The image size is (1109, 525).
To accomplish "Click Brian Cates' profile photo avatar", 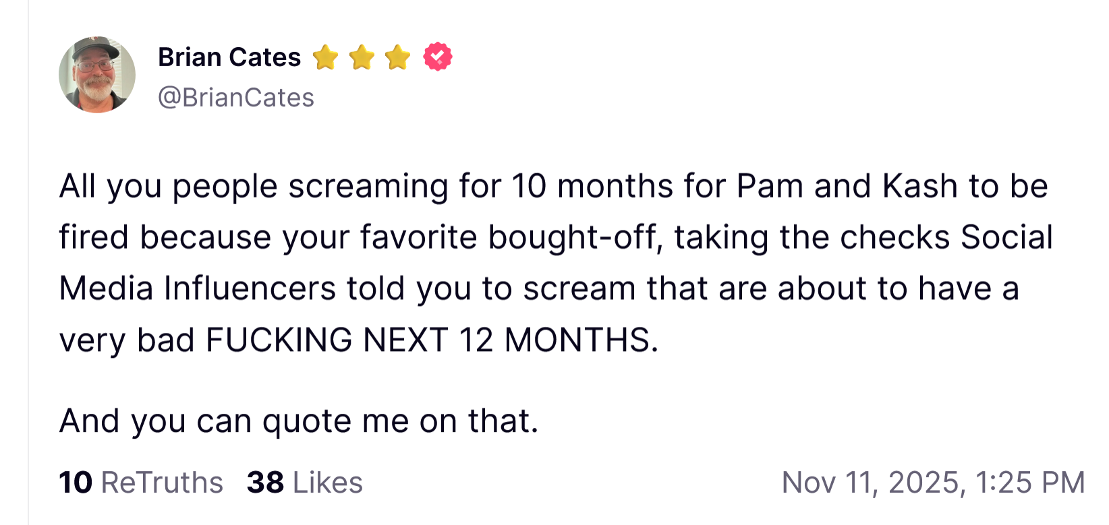I will 97,75.
